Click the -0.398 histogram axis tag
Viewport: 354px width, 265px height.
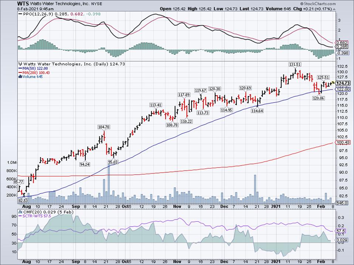coord(342,53)
